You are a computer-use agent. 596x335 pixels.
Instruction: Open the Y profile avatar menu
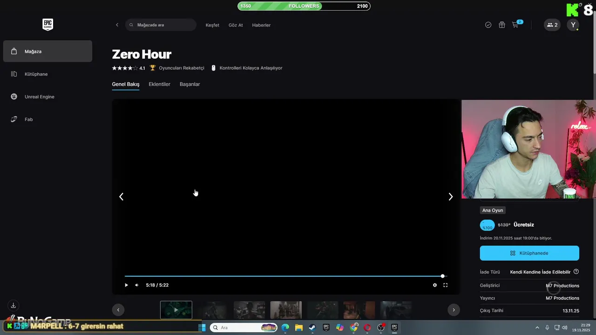pos(573,25)
